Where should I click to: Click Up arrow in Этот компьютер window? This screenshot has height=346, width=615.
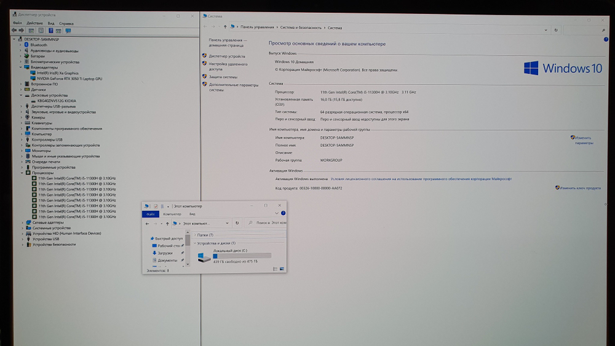(167, 223)
